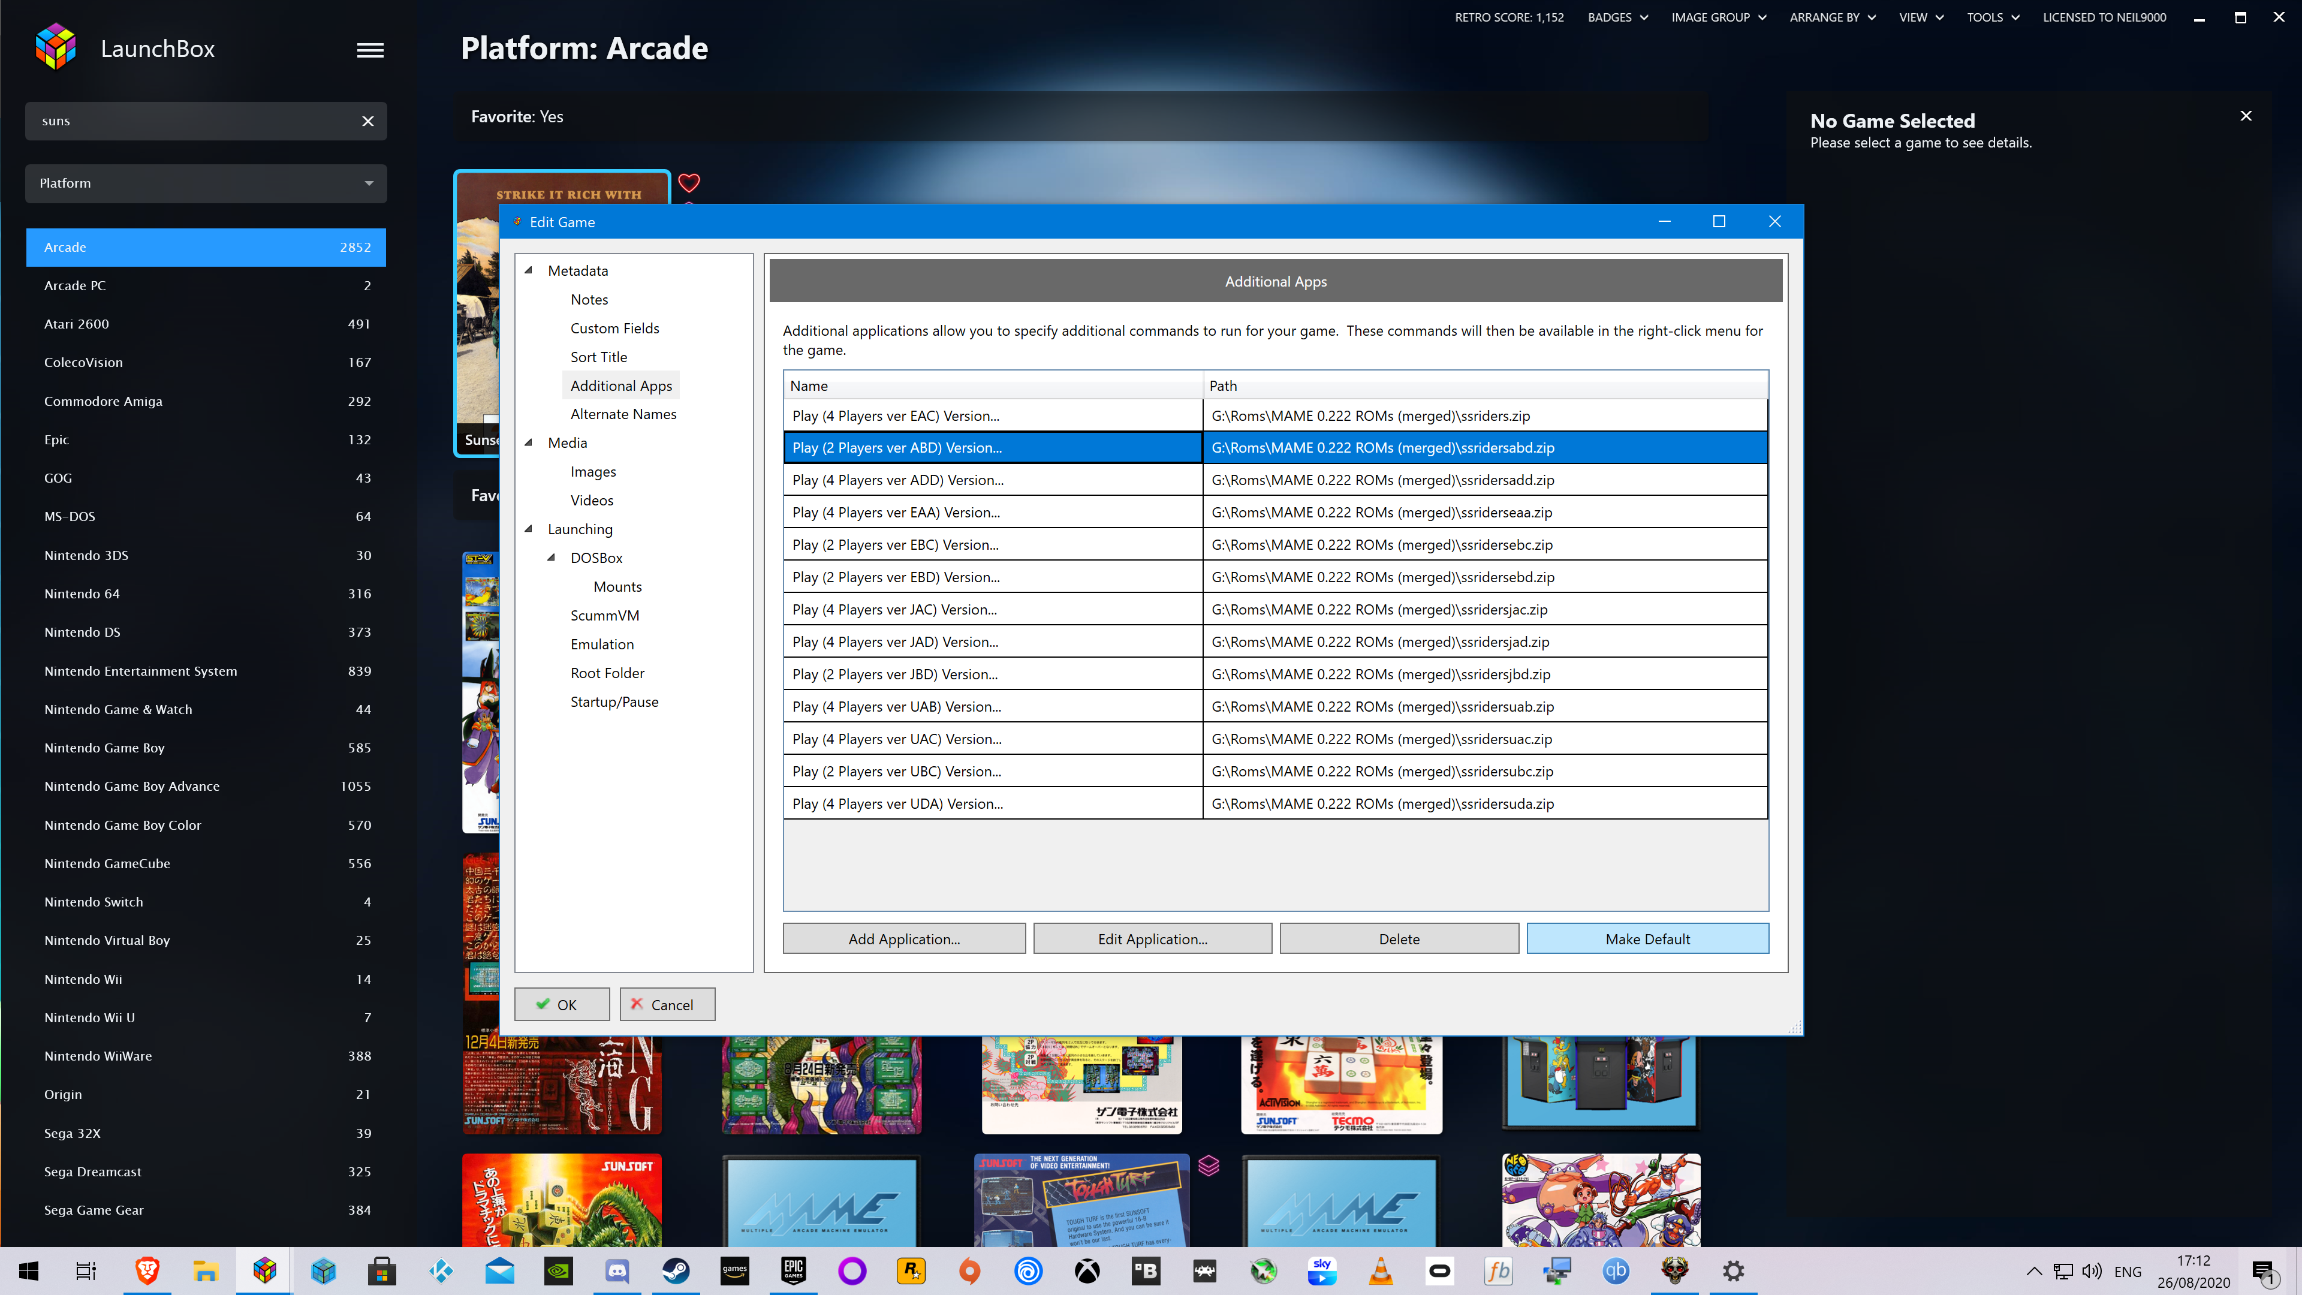Select Custom Fields in the tree
Image resolution: width=2302 pixels, height=1295 pixels.
tap(615, 328)
